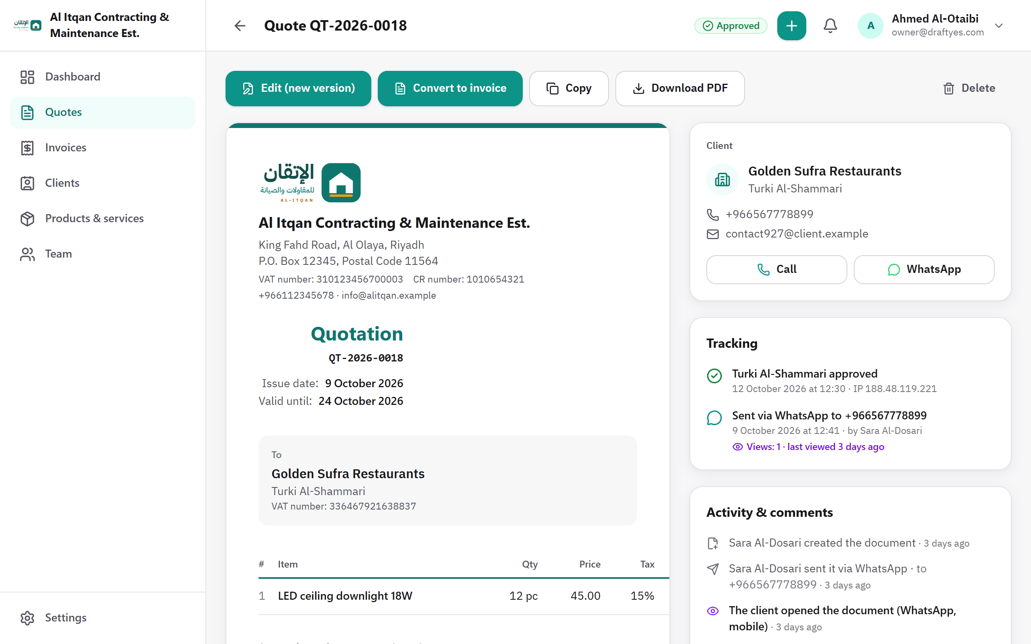Open Products & services
Viewport: 1031px width, 644px height.
click(x=103, y=219)
